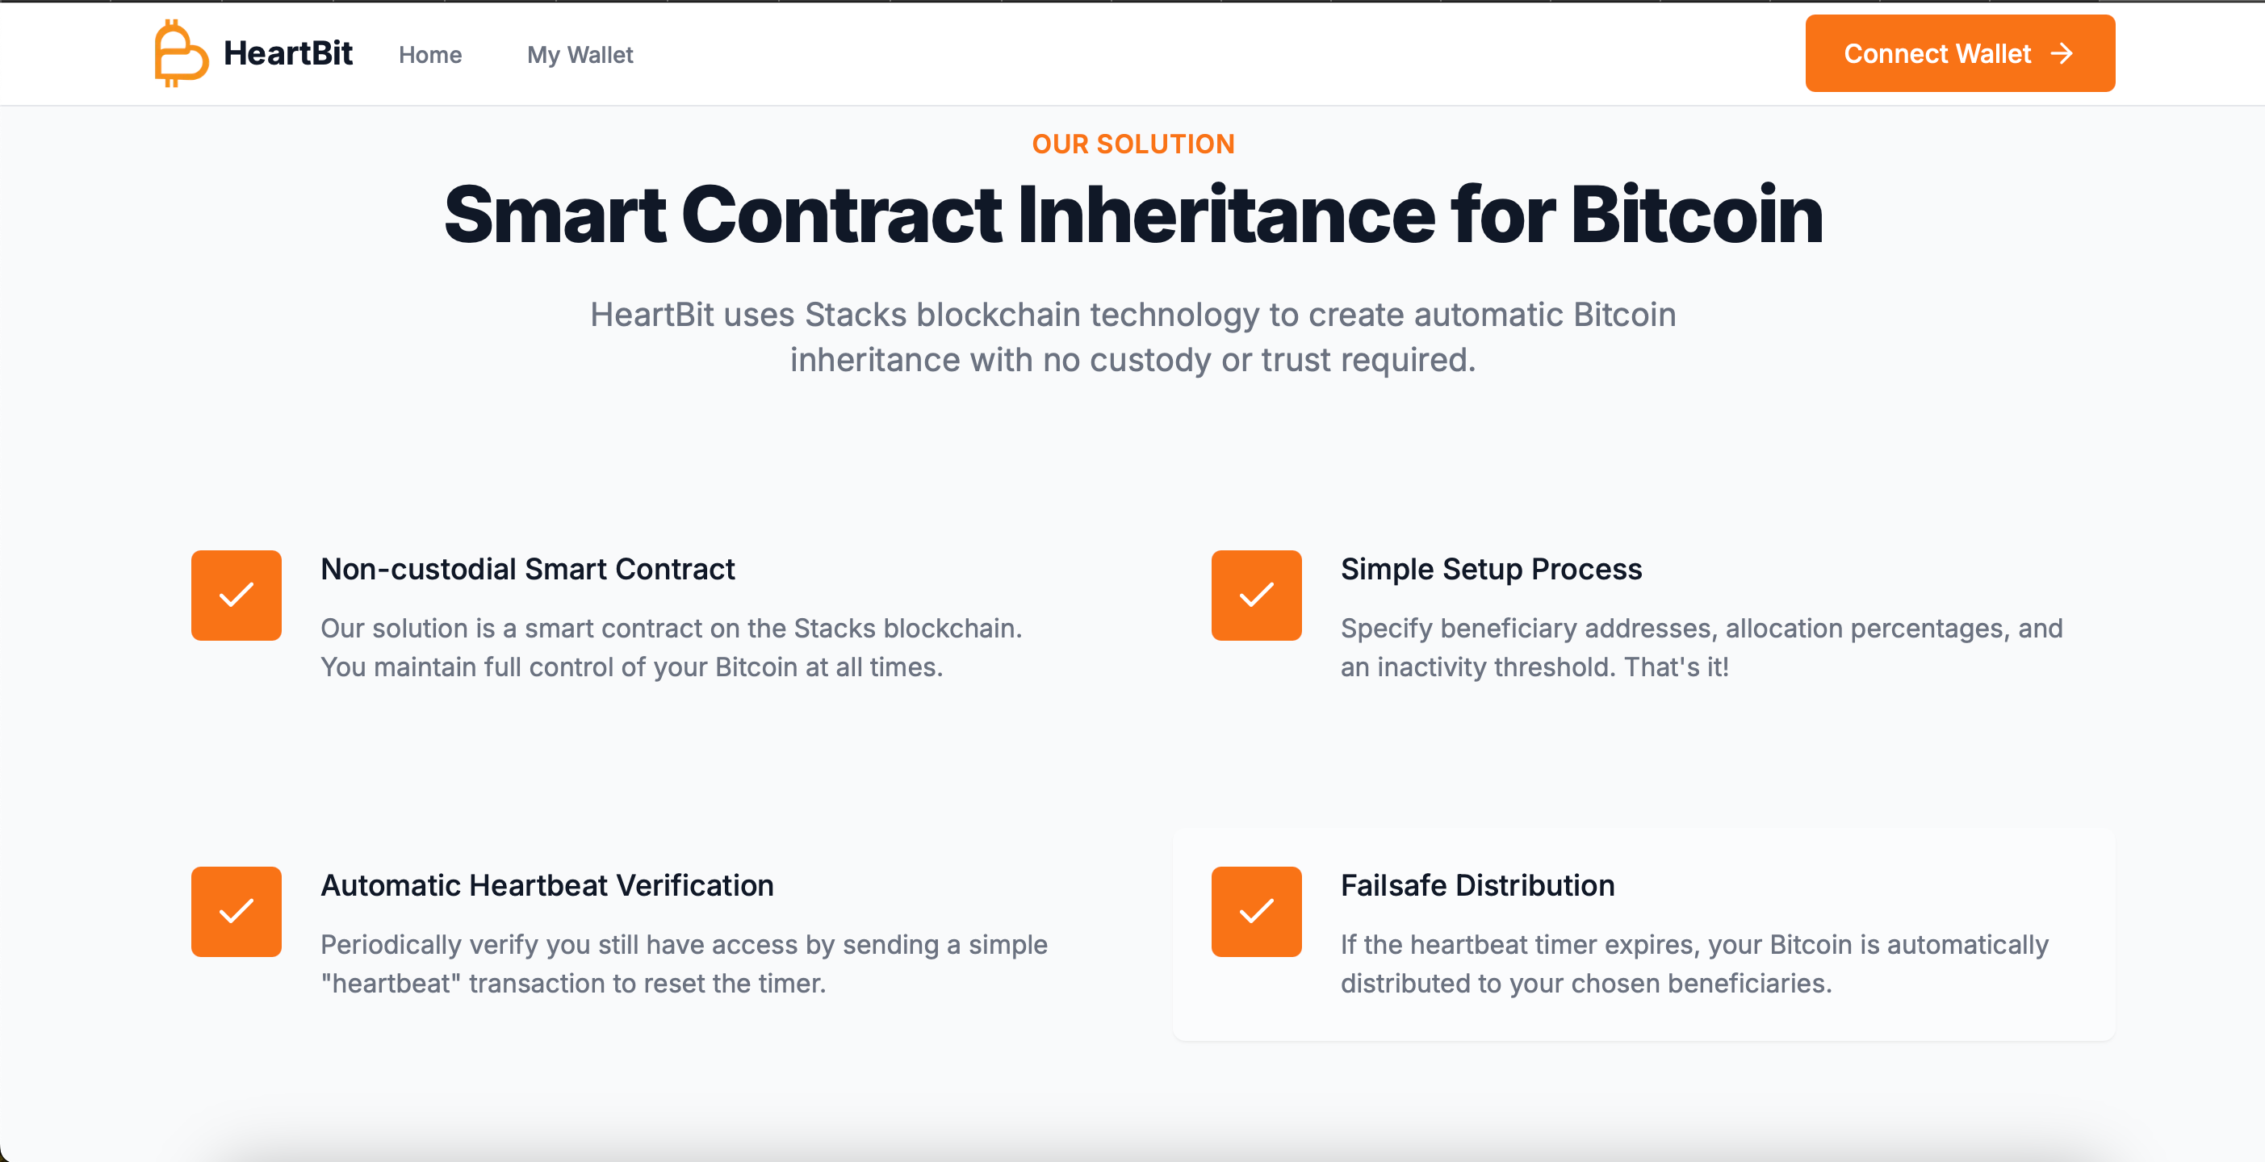Click the HeartBit bitcoin heart logo icon
This screenshot has width=2265, height=1162.
(x=180, y=53)
